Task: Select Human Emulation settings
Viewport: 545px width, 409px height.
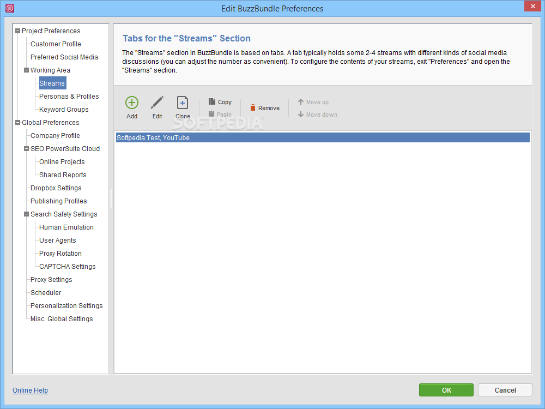Action: click(66, 227)
